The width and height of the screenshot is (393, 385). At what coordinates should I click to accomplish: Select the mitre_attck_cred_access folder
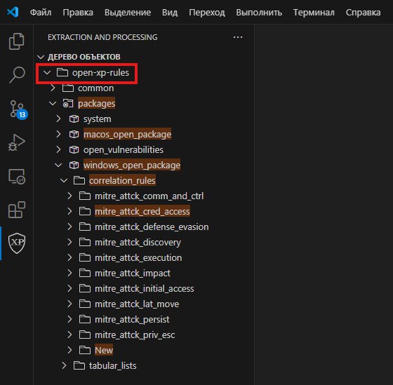point(142,211)
